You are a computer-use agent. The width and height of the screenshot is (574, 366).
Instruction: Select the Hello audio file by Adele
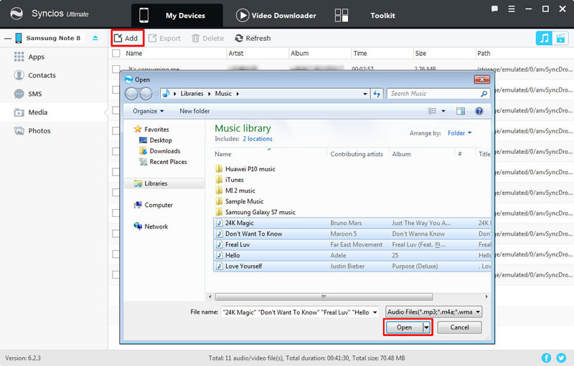(352, 255)
